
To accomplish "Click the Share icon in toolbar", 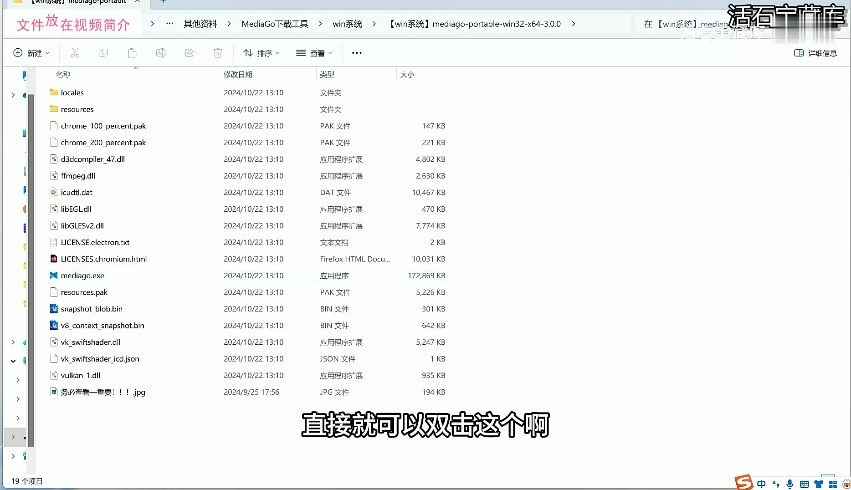I will click(x=190, y=53).
